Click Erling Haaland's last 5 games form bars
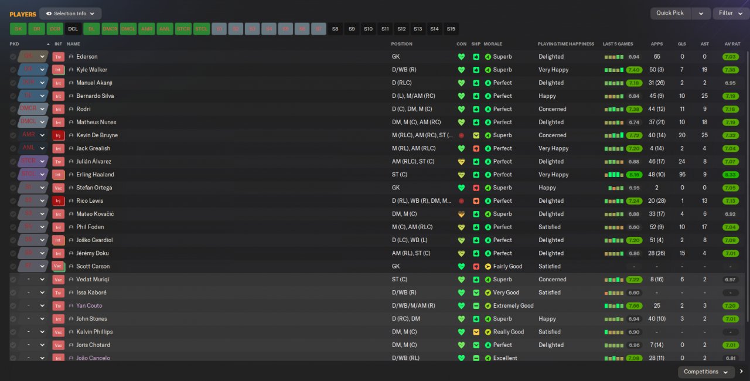 [x=613, y=175]
